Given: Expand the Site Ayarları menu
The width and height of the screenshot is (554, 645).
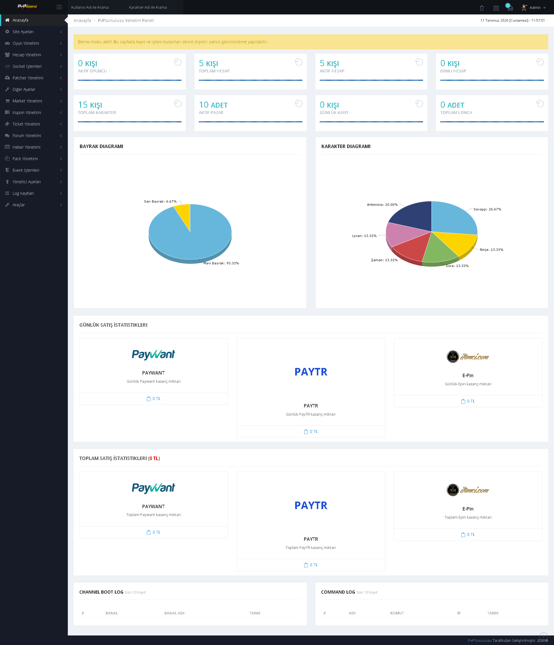Looking at the screenshot, I should pos(34,32).
